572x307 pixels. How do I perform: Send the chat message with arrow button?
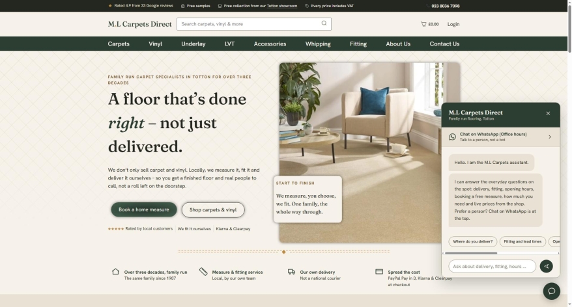tap(546, 266)
